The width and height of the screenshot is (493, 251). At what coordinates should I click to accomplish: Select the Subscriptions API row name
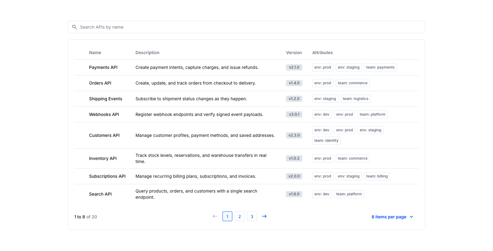(107, 176)
